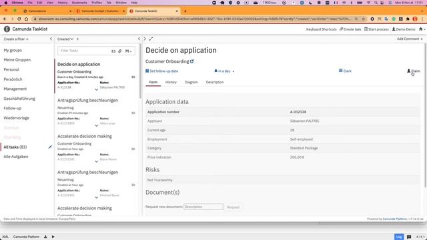
Task: Click the Request button
Action: (233, 207)
